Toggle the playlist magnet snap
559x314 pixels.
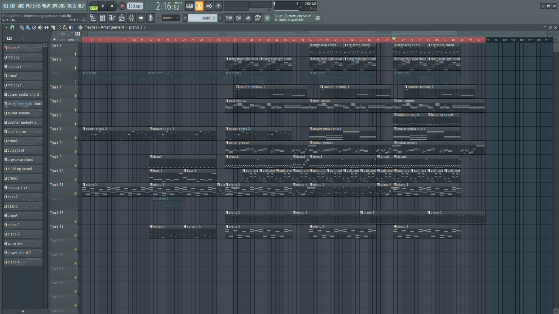[12, 28]
